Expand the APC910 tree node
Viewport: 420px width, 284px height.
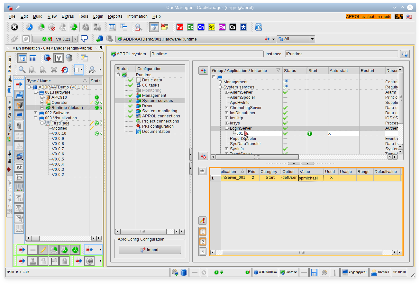point(42,97)
